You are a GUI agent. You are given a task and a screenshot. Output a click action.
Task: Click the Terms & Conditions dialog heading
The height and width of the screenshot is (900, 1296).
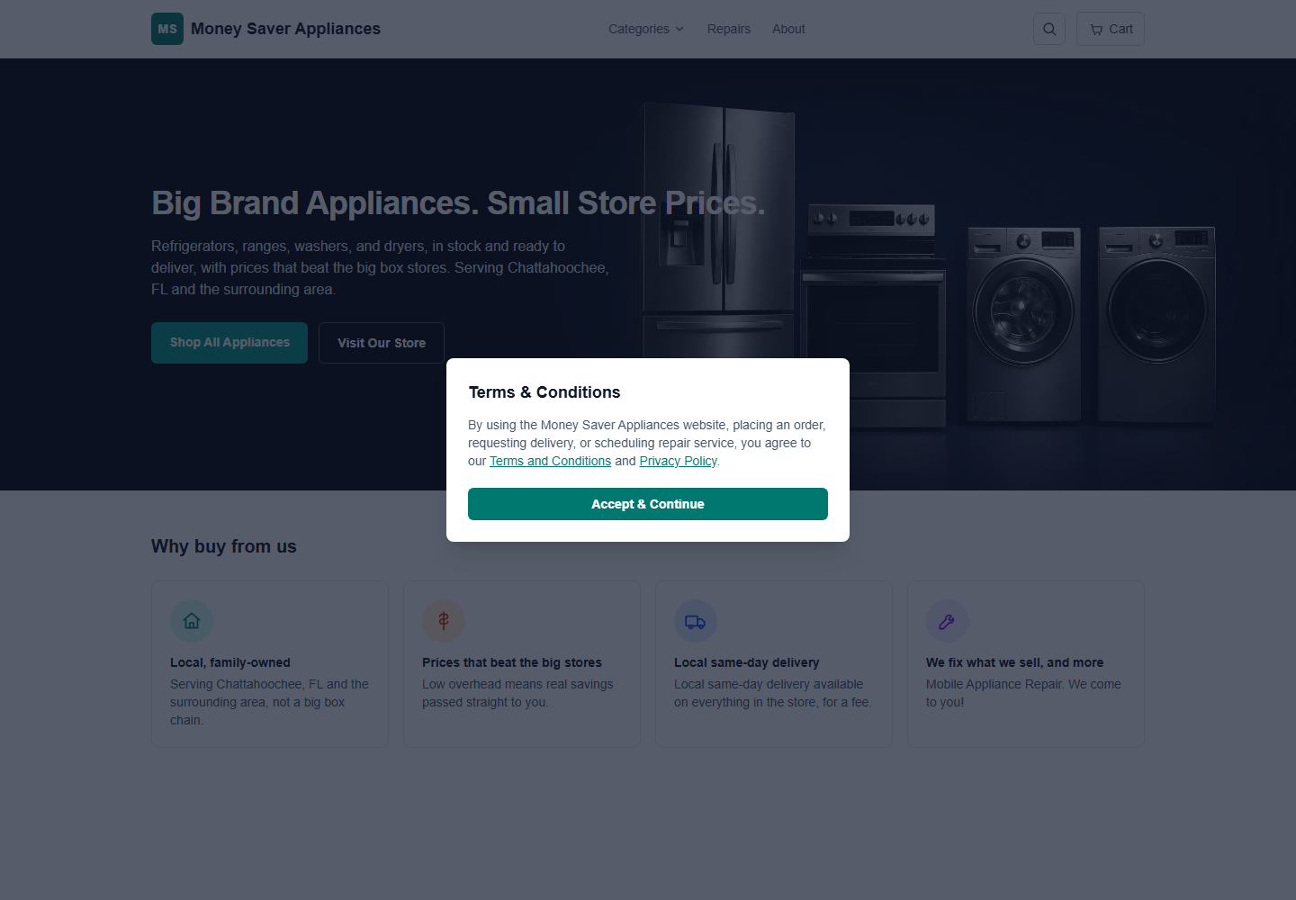544,392
